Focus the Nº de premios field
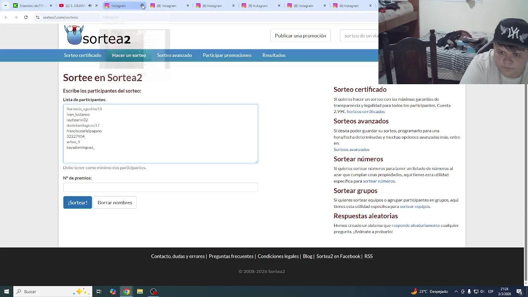This screenshot has height=297, width=528. [x=160, y=187]
